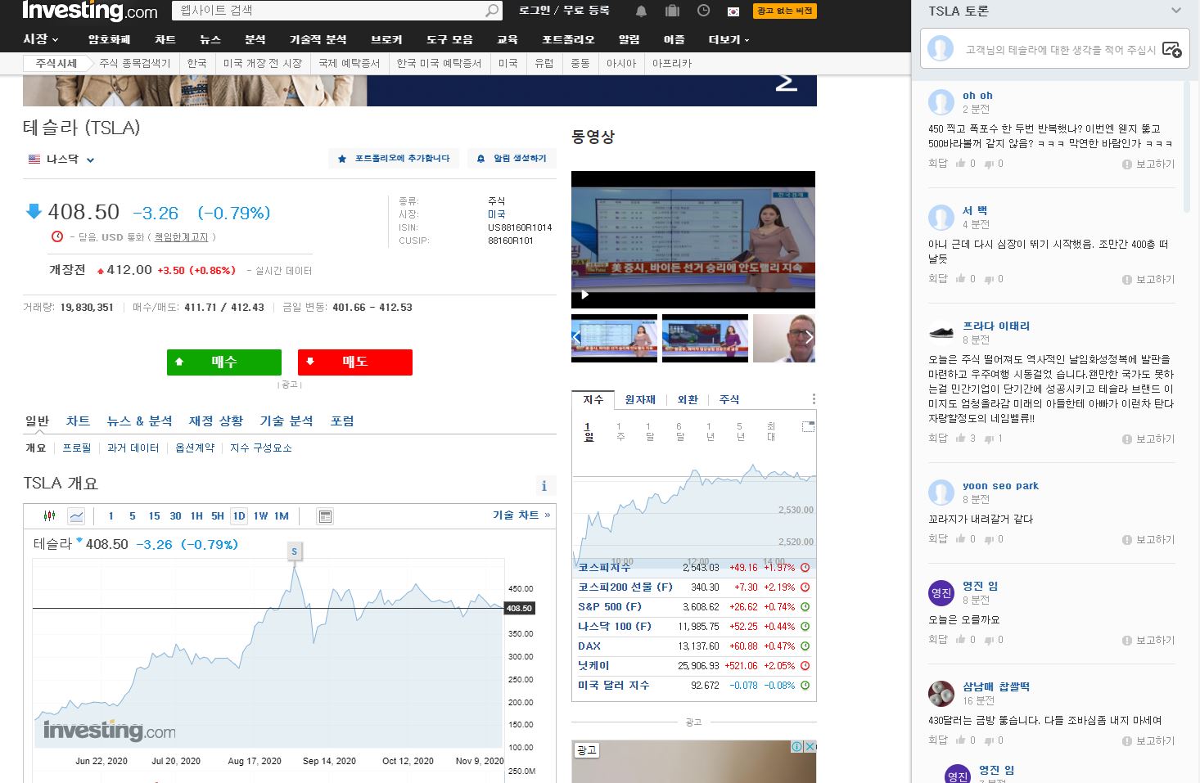Image resolution: width=1200 pixels, height=783 pixels.
Task: Click the discussion panel vertical scrollbar
Action: [1187, 147]
